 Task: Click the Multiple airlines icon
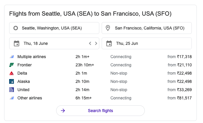[x=12, y=57]
